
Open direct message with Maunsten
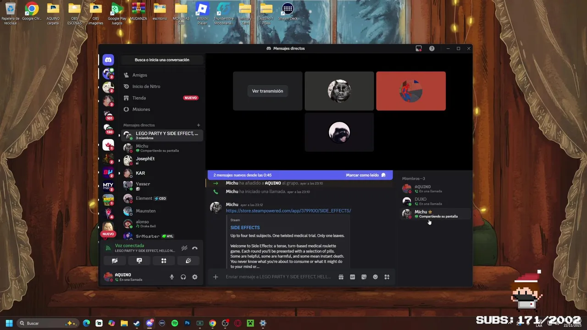pos(161,211)
